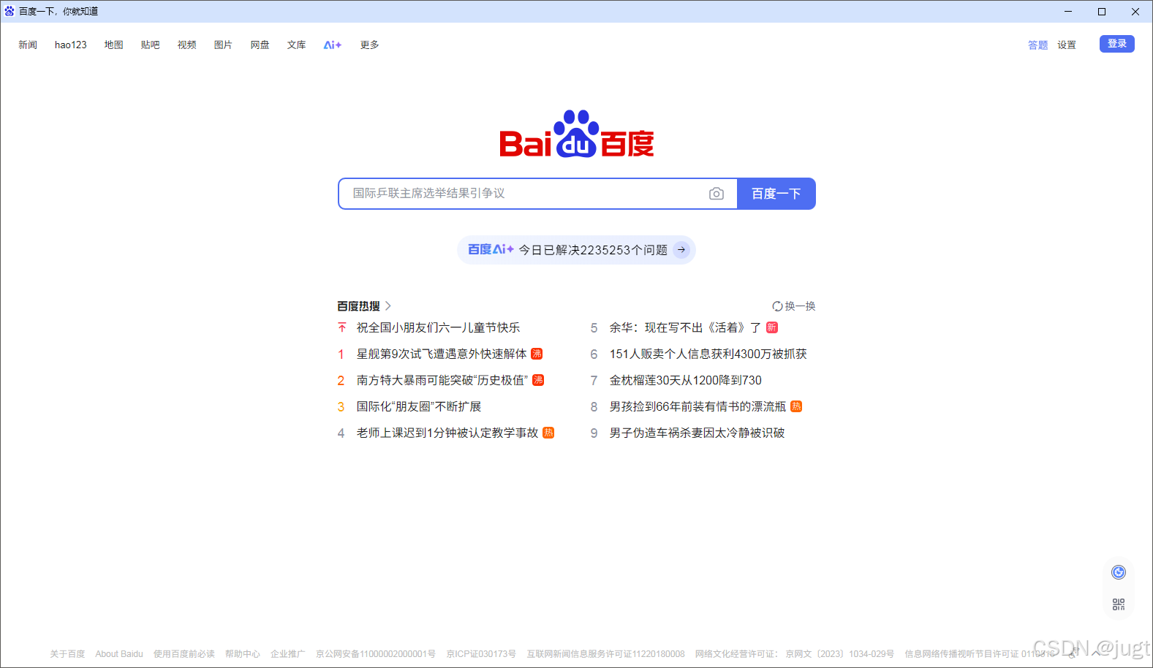This screenshot has height=668, width=1153.
Task: Open the 贴吧 navigation item
Action: 150,45
